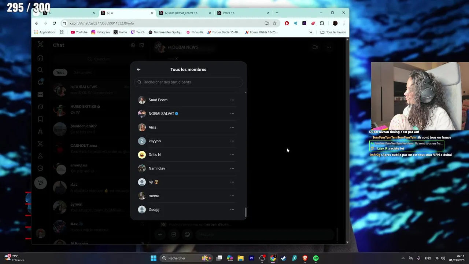Click Driss N's emoji avatar

point(142,155)
